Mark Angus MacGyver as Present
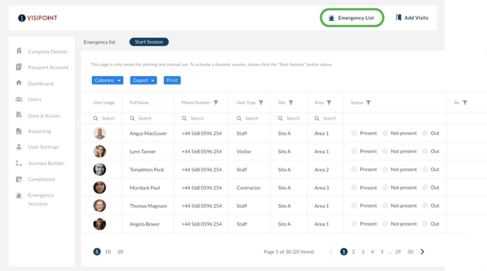 point(354,133)
